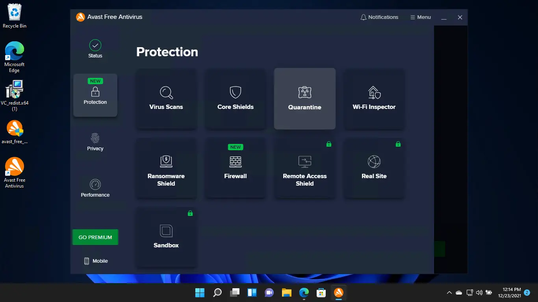The height and width of the screenshot is (302, 538).
Task: Open the Virus Scans tile
Action: pos(166,99)
